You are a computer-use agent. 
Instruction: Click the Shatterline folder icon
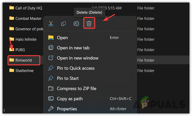pyautogui.click(x=12, y=70)
